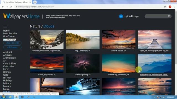Open the Music category
Image resolution: width=177 pixels, height=99 pixels.
[6, 89]
